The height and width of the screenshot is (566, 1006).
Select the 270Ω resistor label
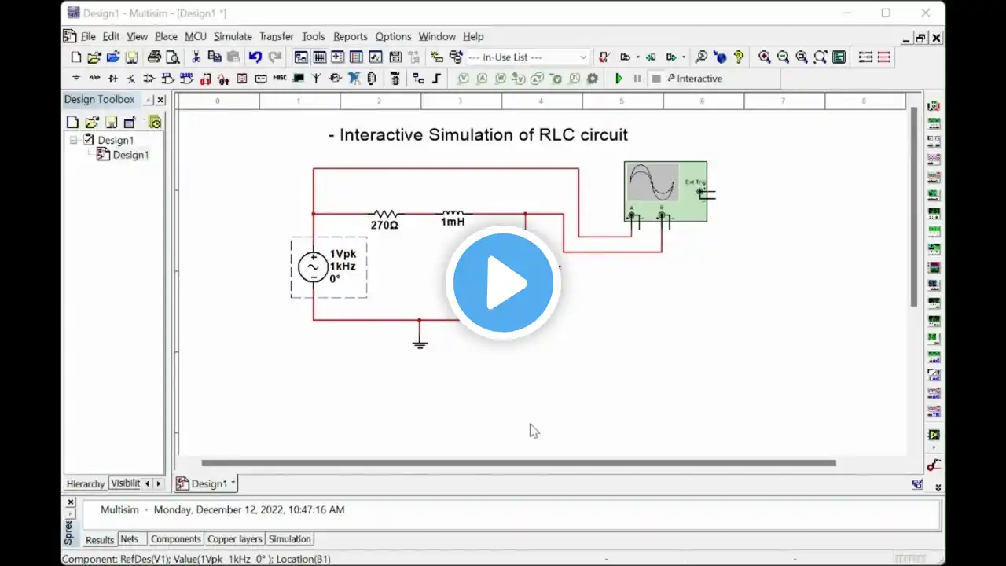384,225
